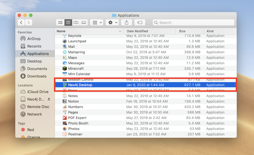Screen dimensions: 254x155
Task: Go forward with the right chevron button
Action: [29, 22]
